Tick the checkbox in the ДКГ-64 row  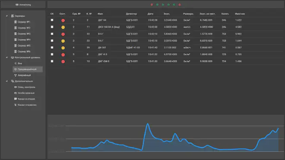tap(52, 20)
